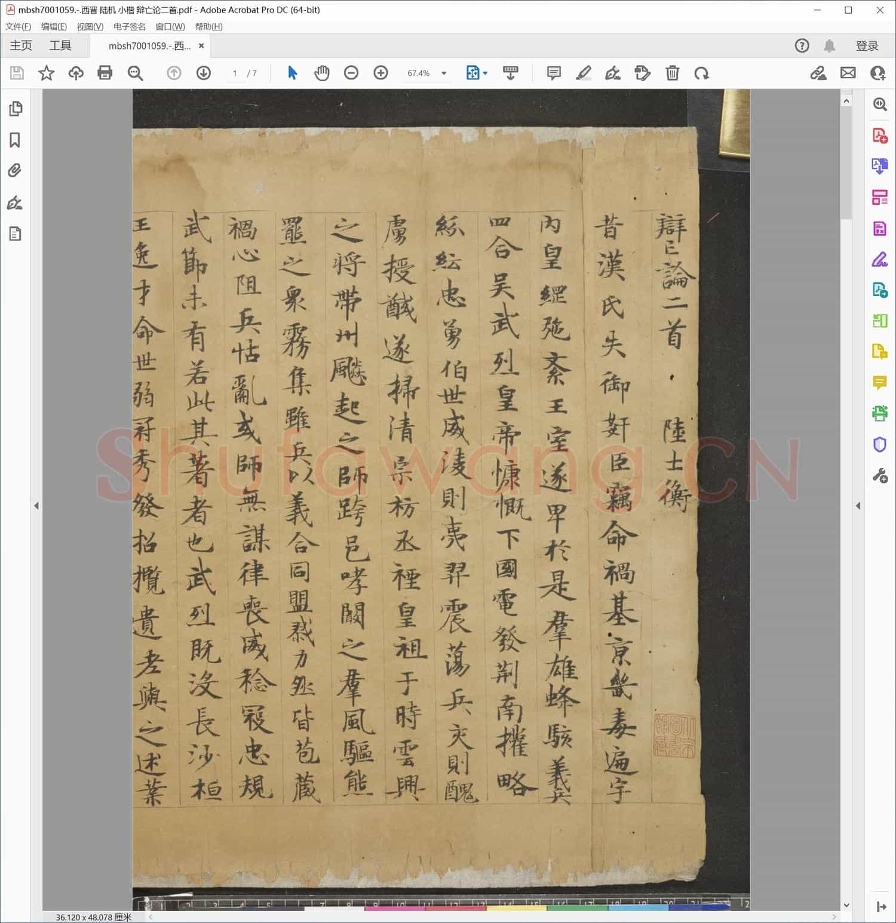Open the Bookmarks panel in left sidebar
Image resolution: width=896 pixels, height=923 pixels.
point(15,140)
